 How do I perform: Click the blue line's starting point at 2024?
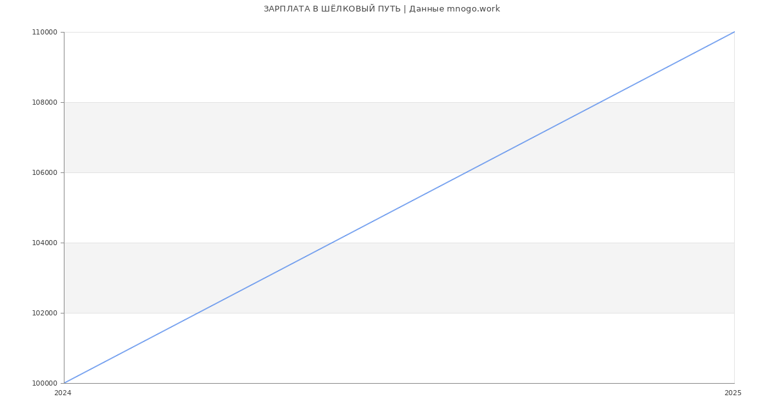pos(64,383)
